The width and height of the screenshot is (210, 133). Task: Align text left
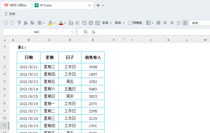pyautogui.click(x=165, y=23)
